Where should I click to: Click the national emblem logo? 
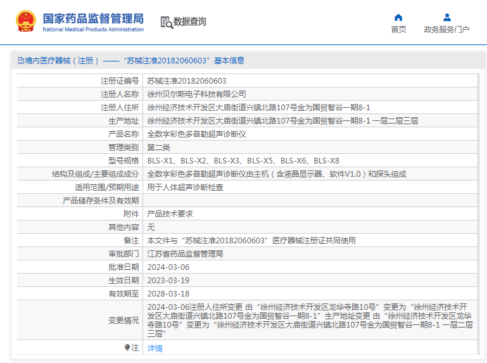point(26,22)
